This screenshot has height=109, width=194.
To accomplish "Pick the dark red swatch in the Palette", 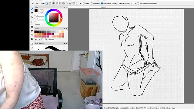I will coord(45,34).
